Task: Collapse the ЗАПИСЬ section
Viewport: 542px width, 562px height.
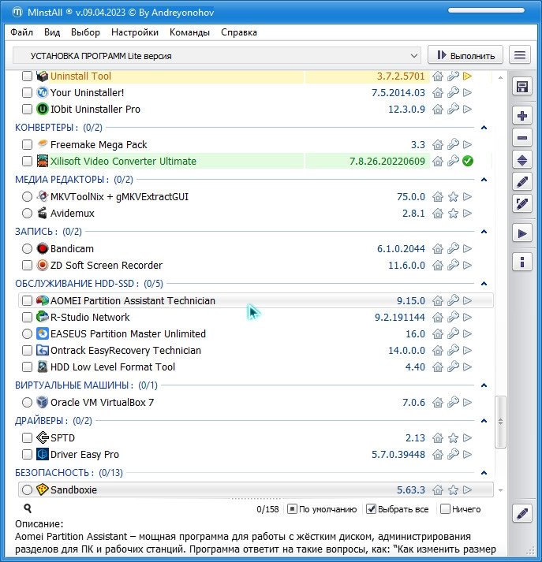Action: [484, 232]
